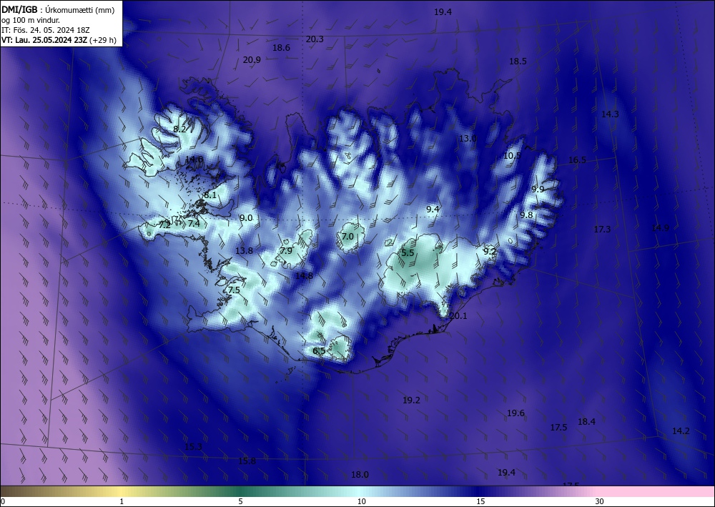
Task: Click the 14.6 value on the map
Action: (194, 159)
